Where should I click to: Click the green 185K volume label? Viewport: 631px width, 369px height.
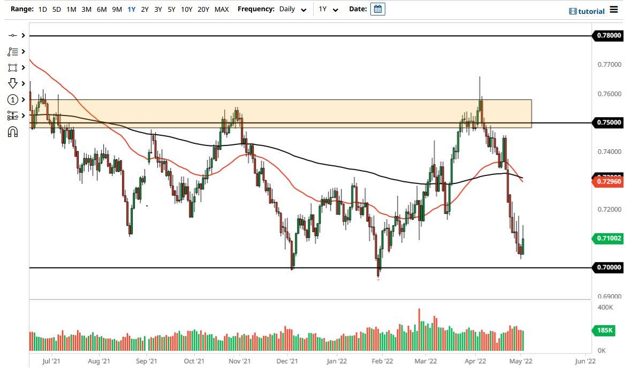pyautogui.click(x=604, y=330)
